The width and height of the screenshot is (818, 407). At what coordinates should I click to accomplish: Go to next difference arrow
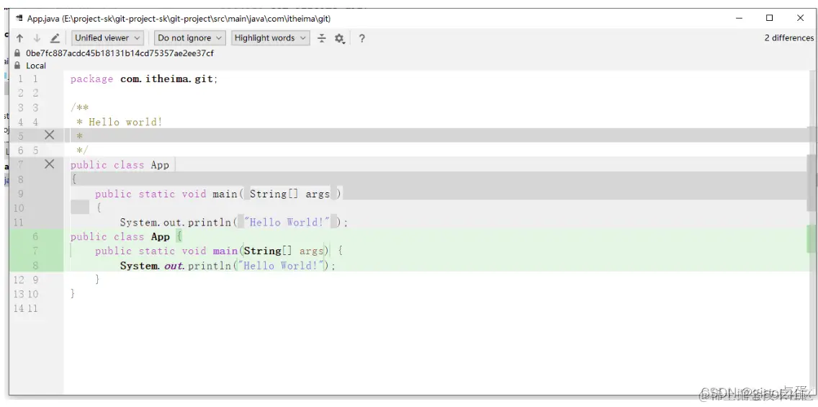tap(37, 38)
